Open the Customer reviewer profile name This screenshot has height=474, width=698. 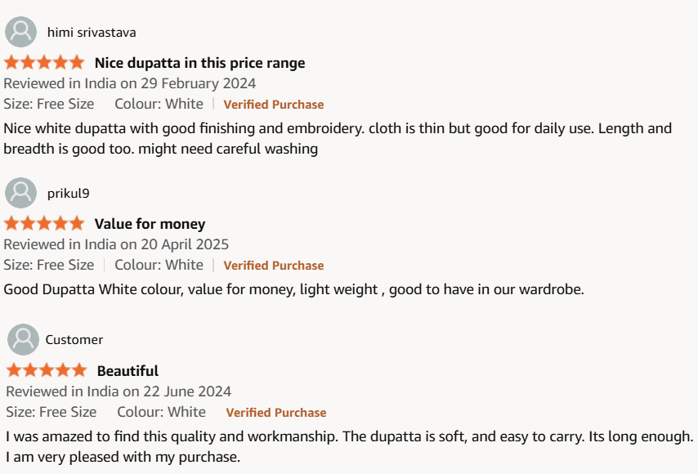(74, 340)
